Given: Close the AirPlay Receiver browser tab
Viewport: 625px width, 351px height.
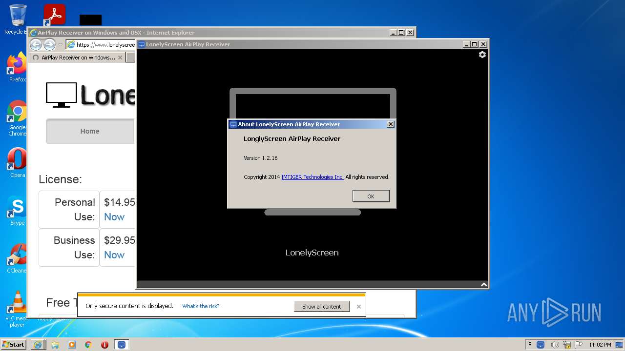Looking at the screenshot, I should [120, 58].
